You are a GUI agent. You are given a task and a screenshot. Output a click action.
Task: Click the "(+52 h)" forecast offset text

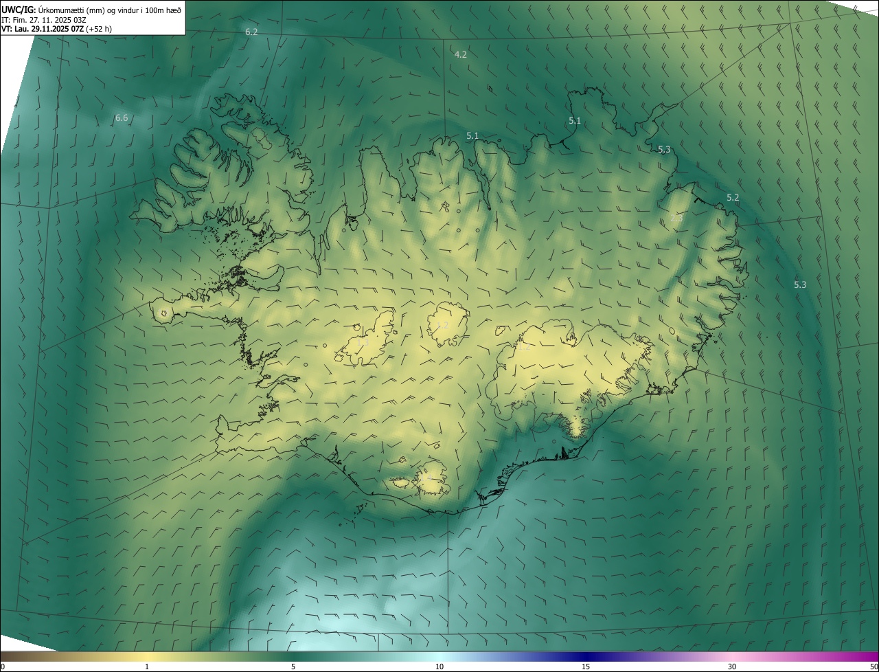pyautogui.click(x=99, y=29)
